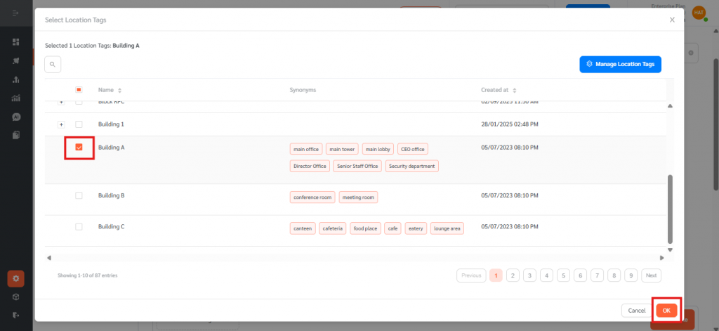Image resolution: width=719 pixels, height=331 pixels.
Task: Sort by Created at column arrows
Action: point(514,91)
